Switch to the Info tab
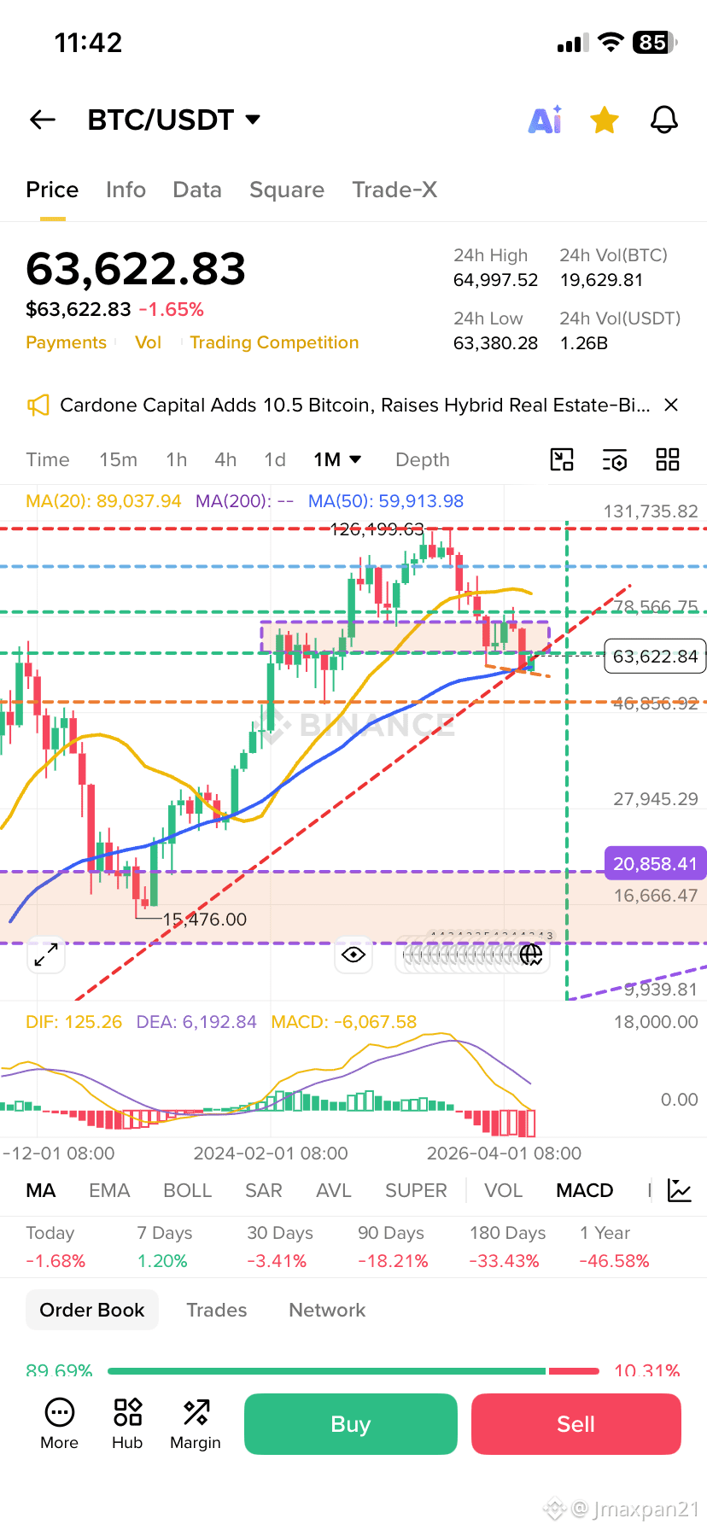This screenshot has height=1530, width=707. [126, 190]
